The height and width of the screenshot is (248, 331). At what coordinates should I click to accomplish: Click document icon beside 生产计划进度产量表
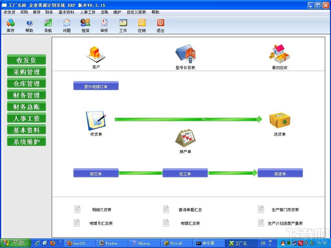(x=261, y=223)
